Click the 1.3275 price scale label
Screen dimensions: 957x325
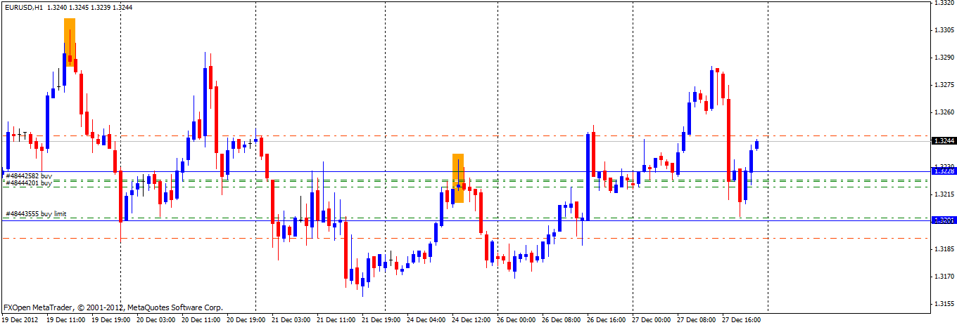944,85
